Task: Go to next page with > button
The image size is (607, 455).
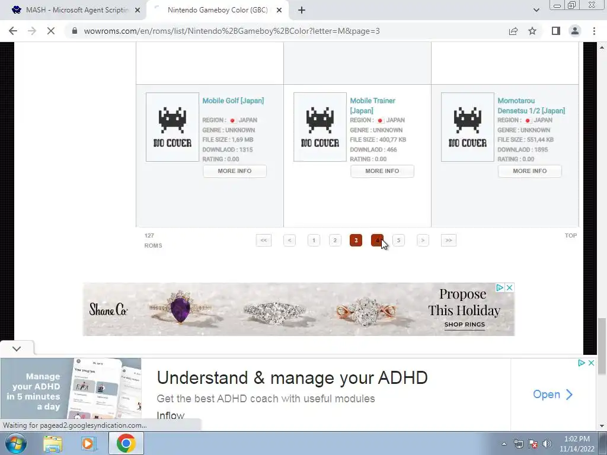Action: 423,241
